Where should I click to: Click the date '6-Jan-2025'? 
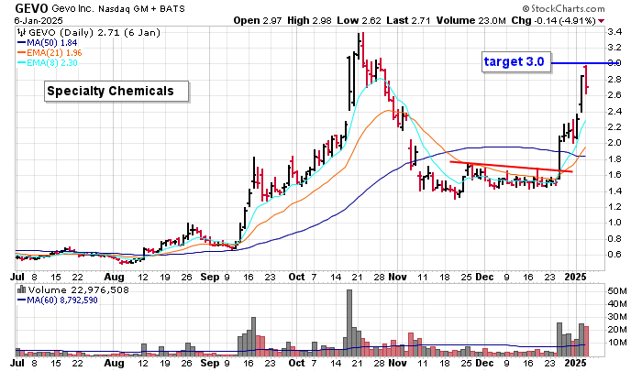(x=39, y=20)
